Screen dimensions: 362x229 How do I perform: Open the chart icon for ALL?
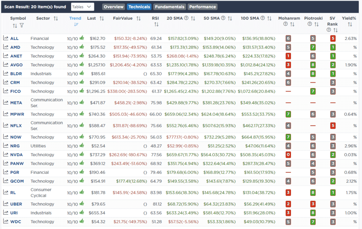pos(6,38)
